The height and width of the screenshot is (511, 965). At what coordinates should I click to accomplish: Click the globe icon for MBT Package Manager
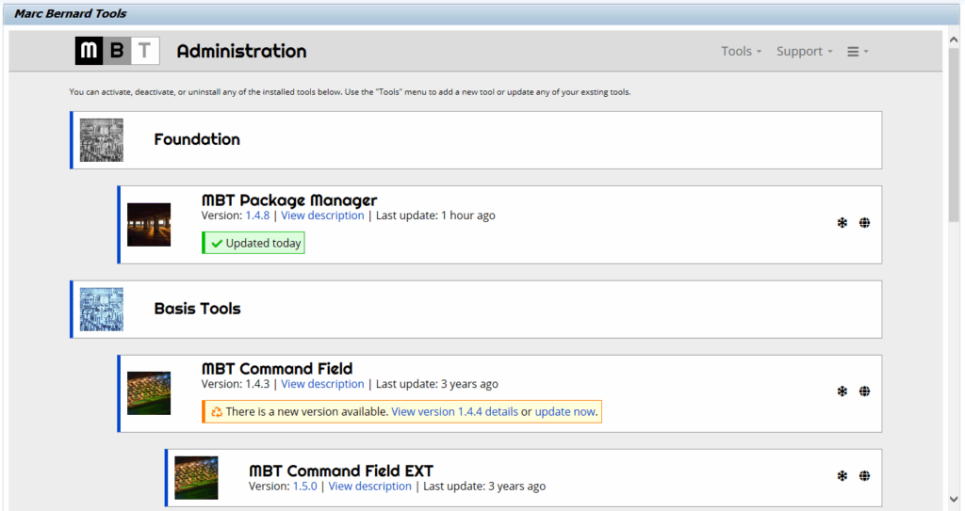click(x=864, y=223)
